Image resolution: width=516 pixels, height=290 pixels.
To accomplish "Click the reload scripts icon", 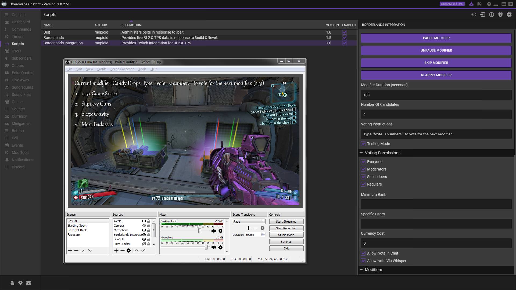I will point(474,15).
